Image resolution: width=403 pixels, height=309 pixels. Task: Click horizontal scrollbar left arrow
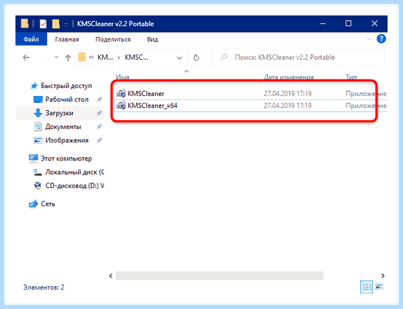[x=111, y=275]
